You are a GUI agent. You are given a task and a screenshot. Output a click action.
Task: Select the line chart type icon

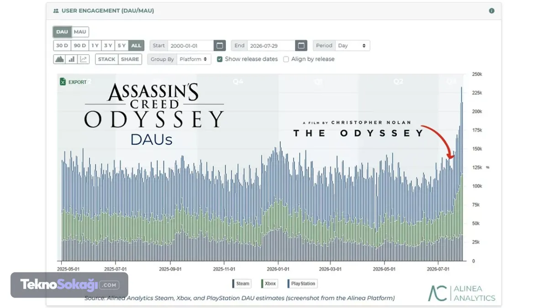coord(84,59)
